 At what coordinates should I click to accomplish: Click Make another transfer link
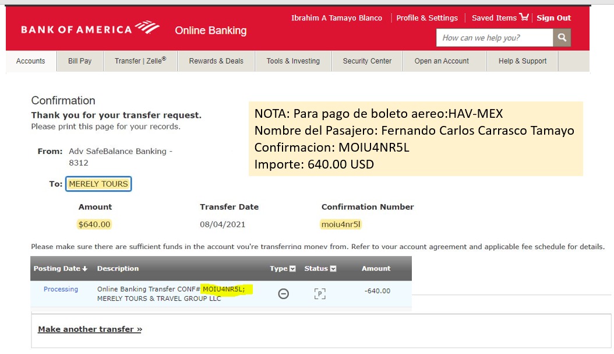click(90, 330)
